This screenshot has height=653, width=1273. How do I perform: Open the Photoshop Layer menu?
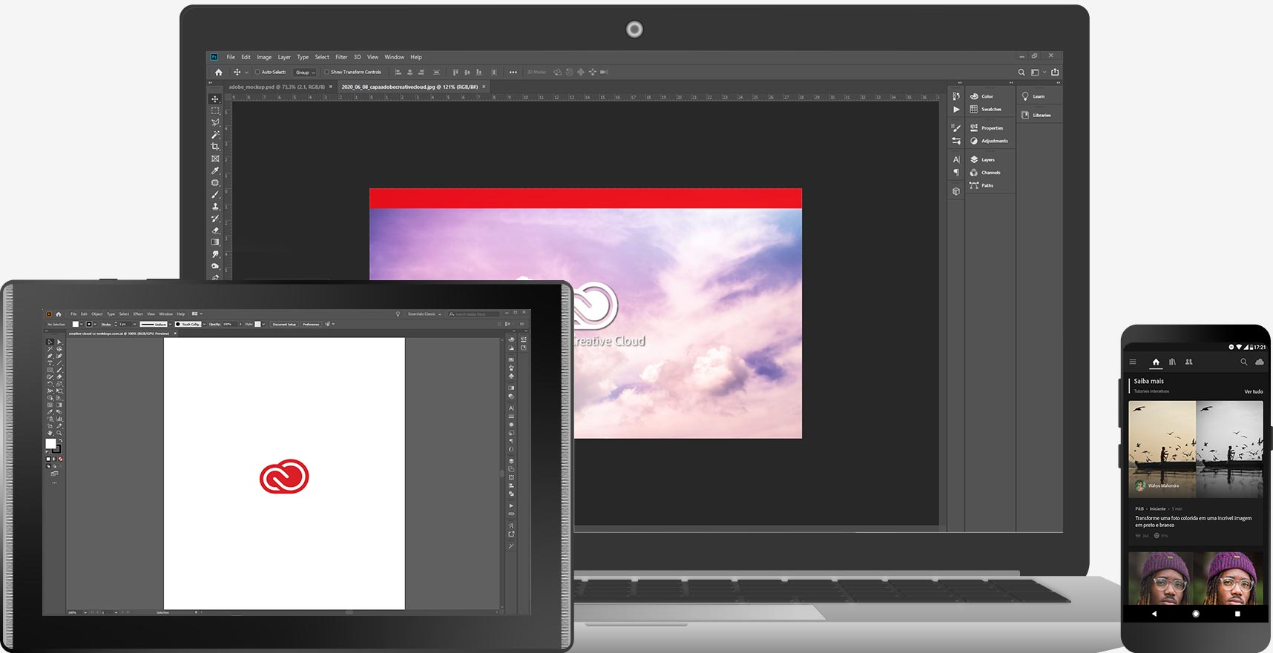[284, 57]
